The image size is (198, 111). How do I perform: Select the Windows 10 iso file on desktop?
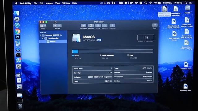[176, 11]
